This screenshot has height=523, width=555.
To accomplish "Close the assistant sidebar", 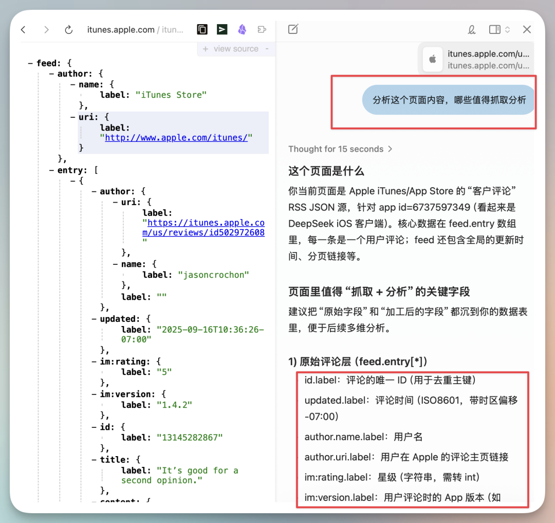I will (x=527, y=29).
